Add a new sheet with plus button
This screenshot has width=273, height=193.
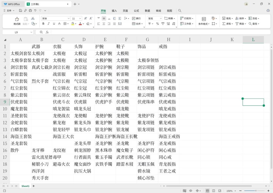pos(34,186)
